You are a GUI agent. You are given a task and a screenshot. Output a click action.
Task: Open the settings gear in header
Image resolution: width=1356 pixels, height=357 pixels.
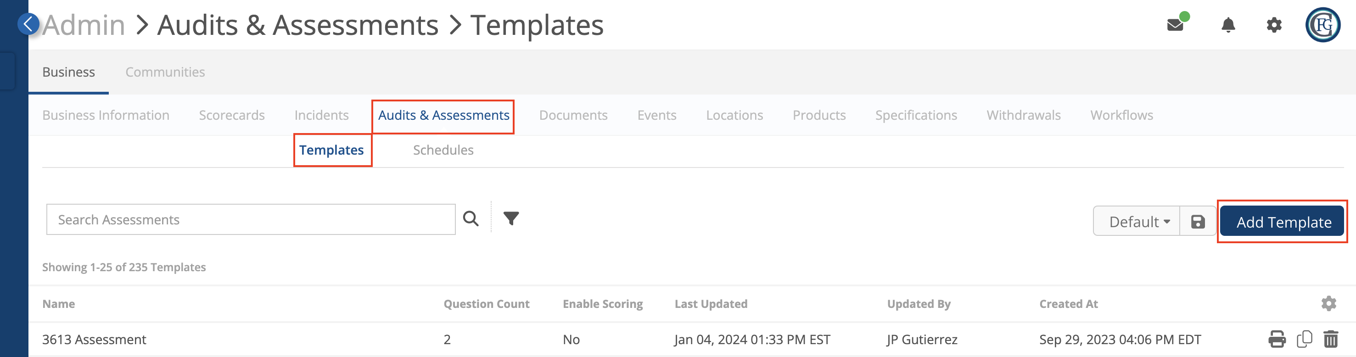[1274, 25]
